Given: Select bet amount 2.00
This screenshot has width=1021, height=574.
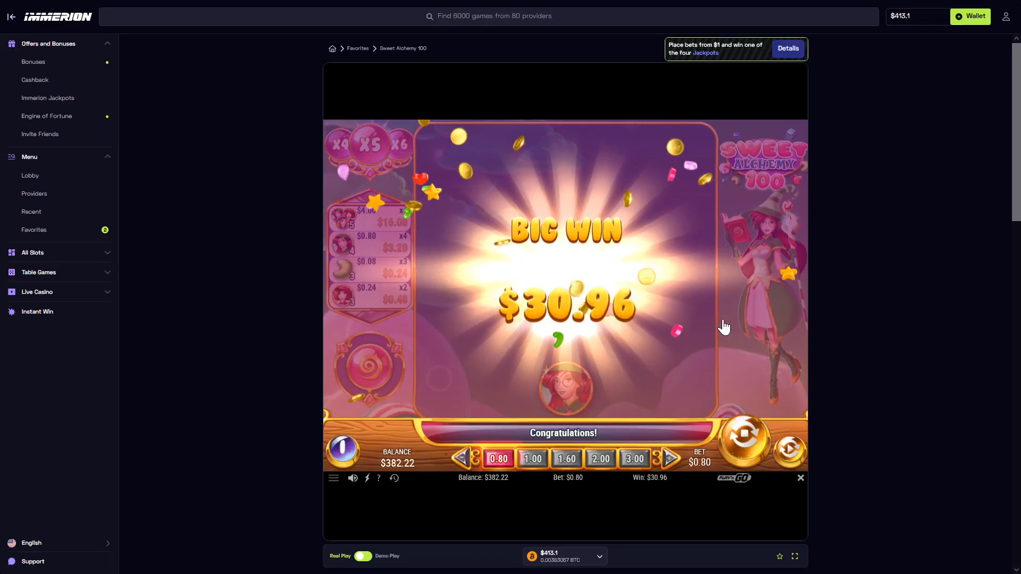Looking at the screenshot, I should pyautogui.click(x=600, y=458).
